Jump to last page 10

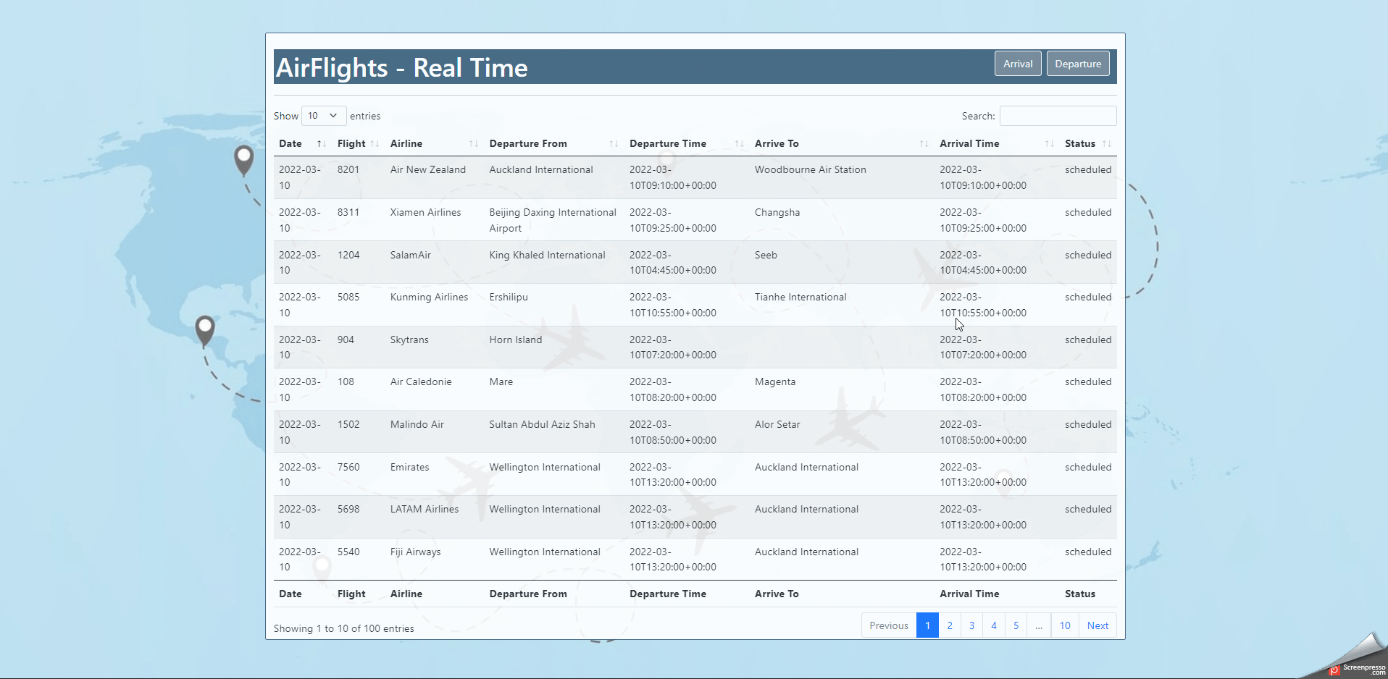pyautogui.click(x=1064, y=625)
